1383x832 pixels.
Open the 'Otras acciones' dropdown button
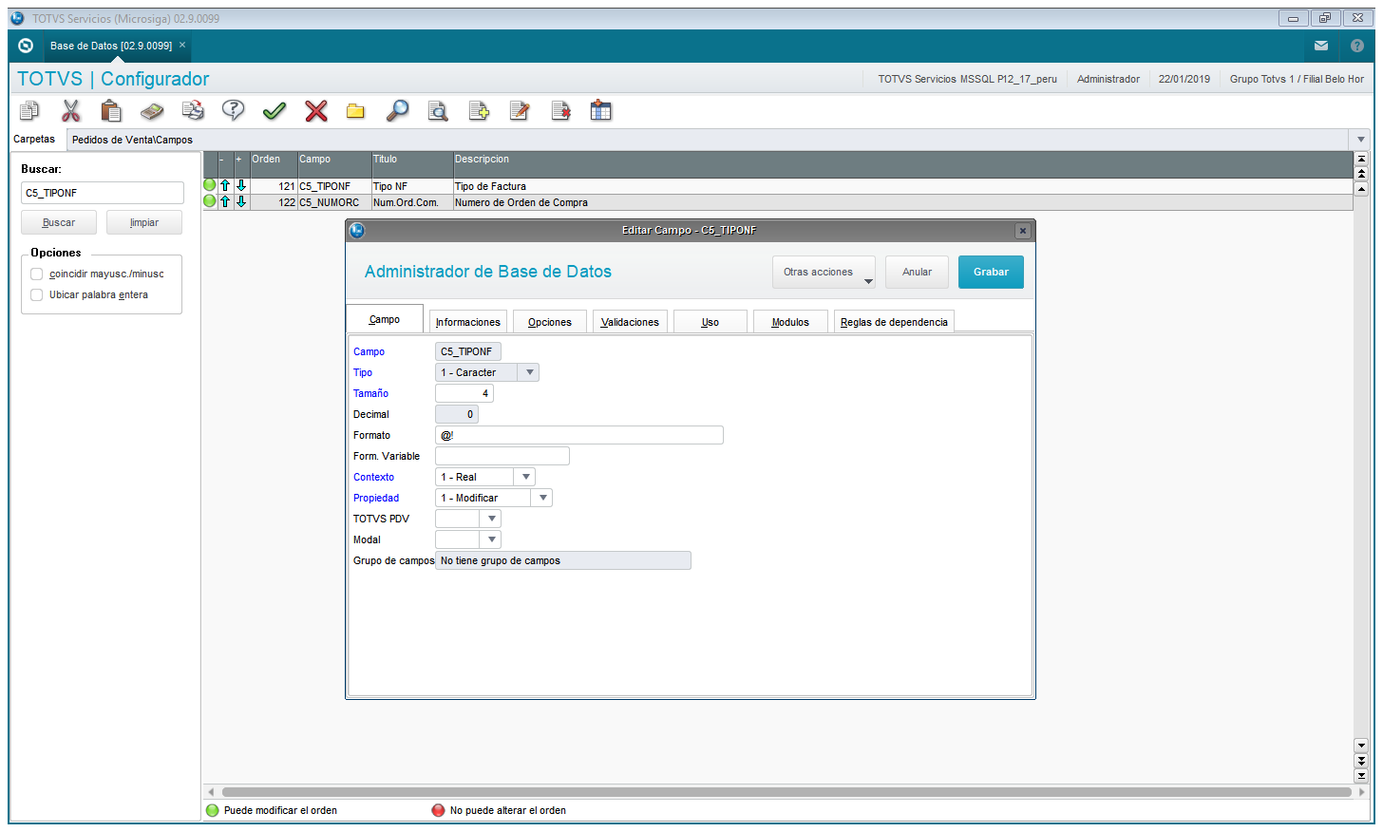click(x=824, y=272)
